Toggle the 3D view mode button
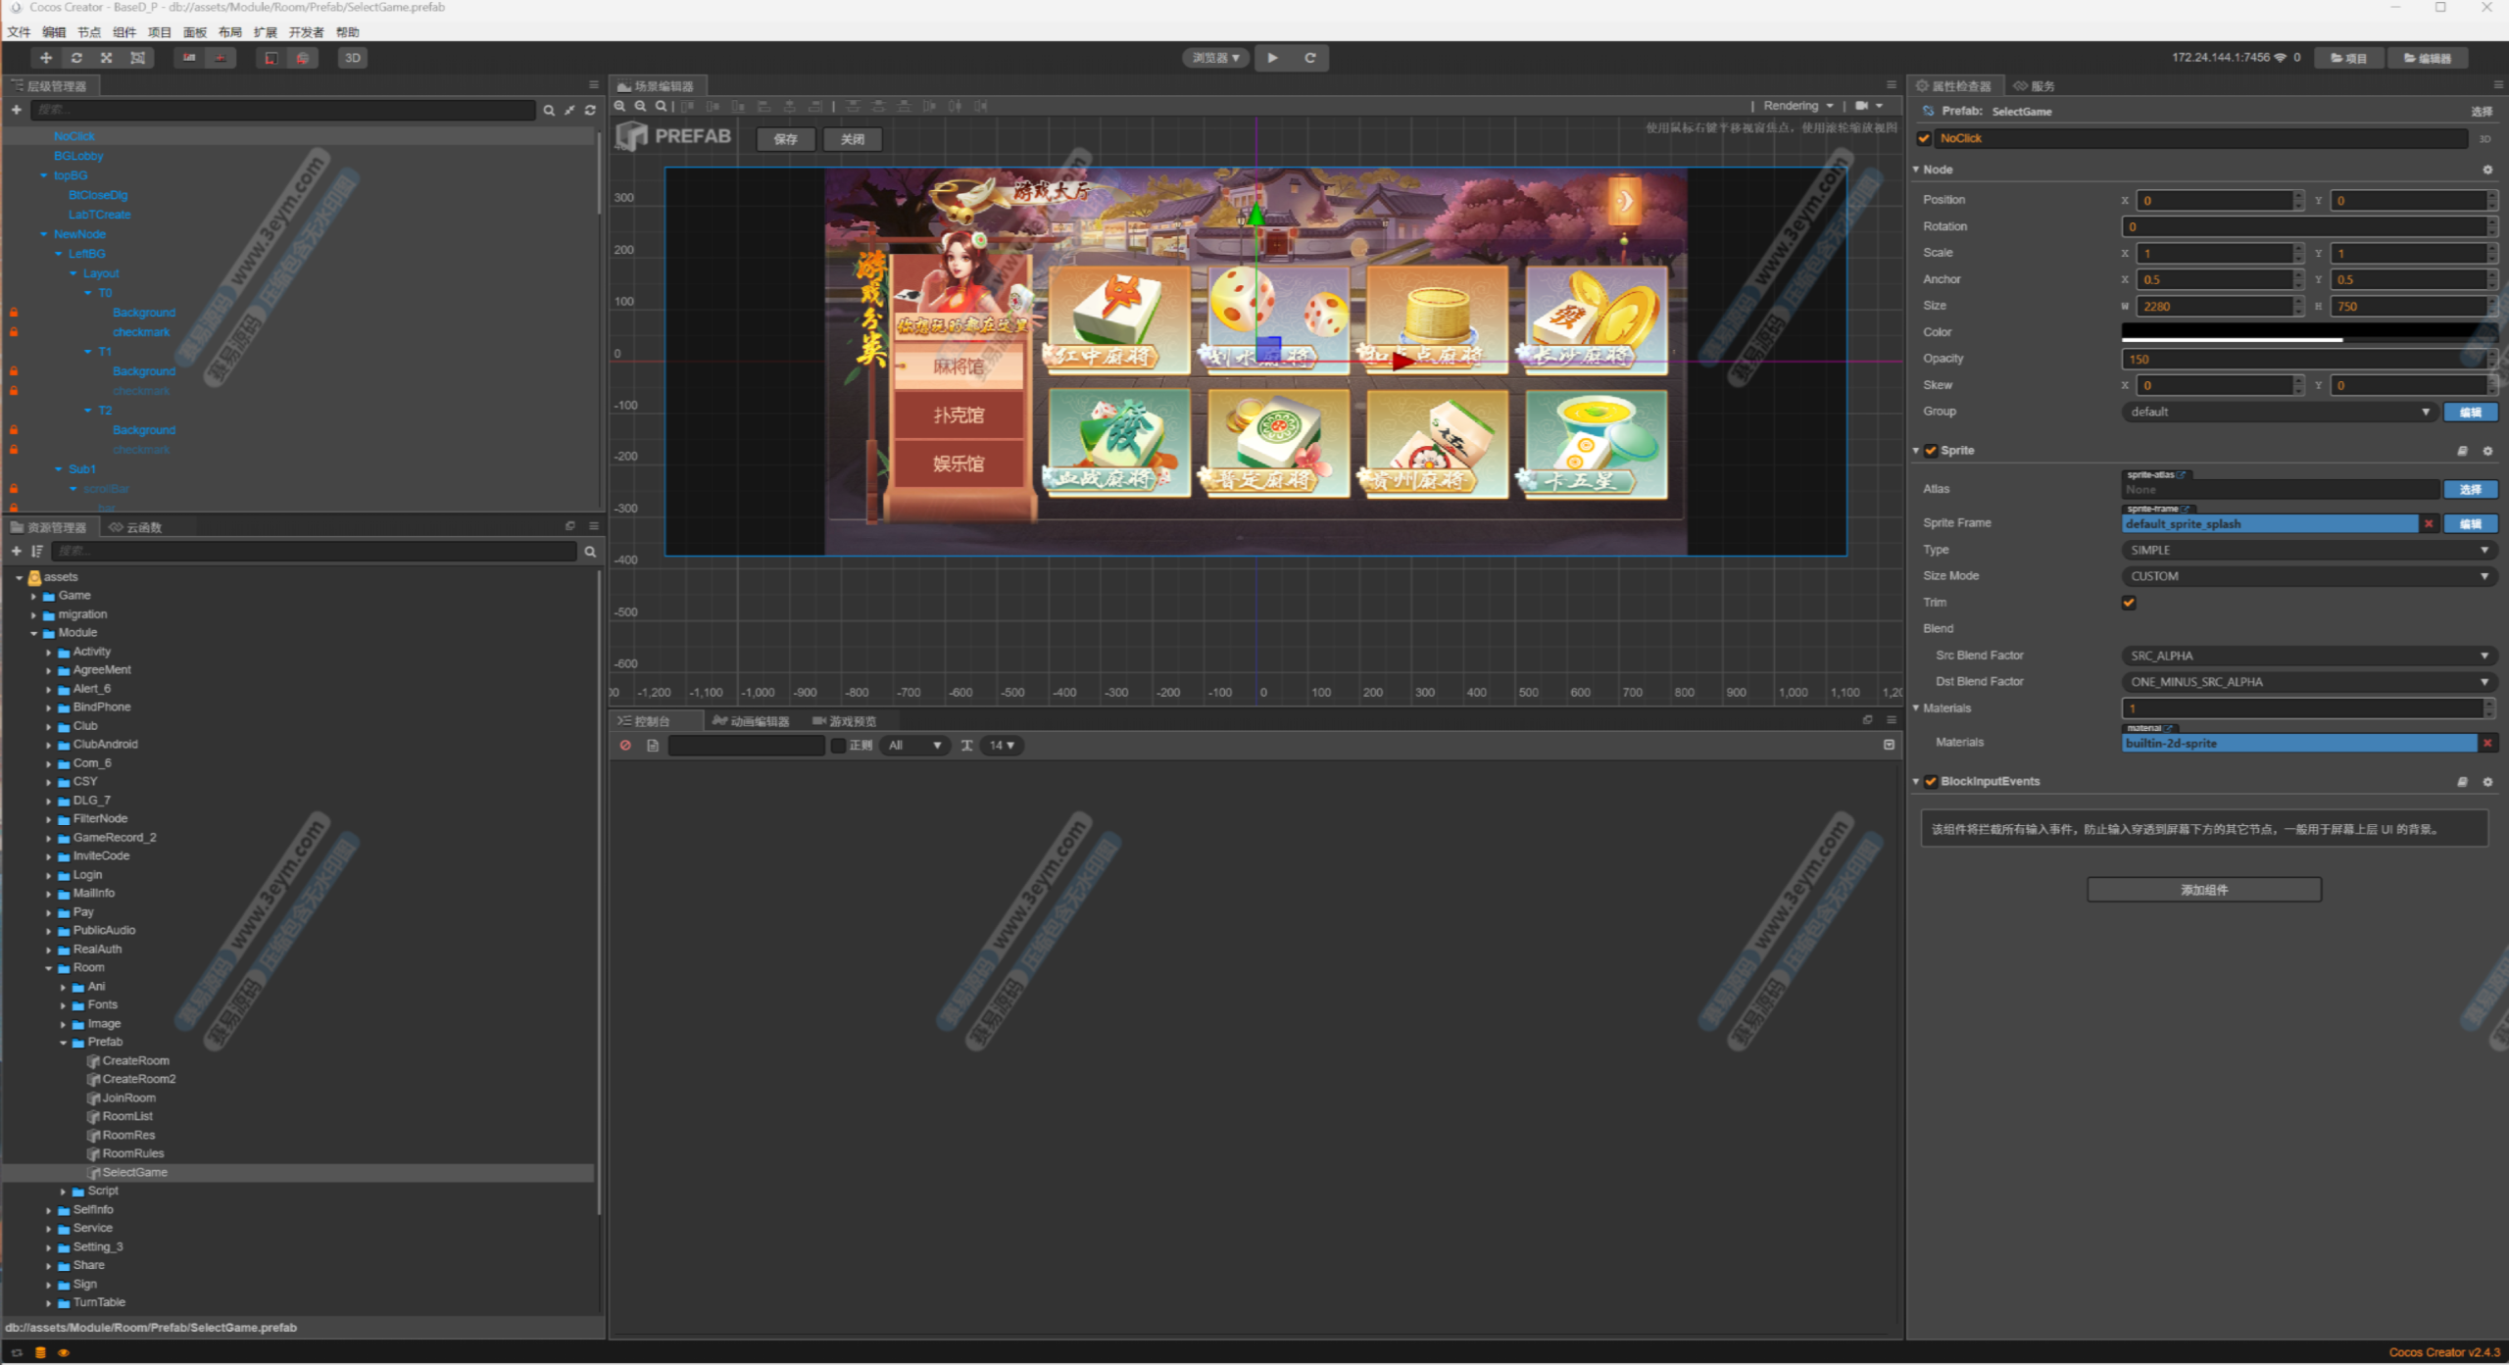The width and height of the screenshot is (2509, 1365). coord(353,58)
